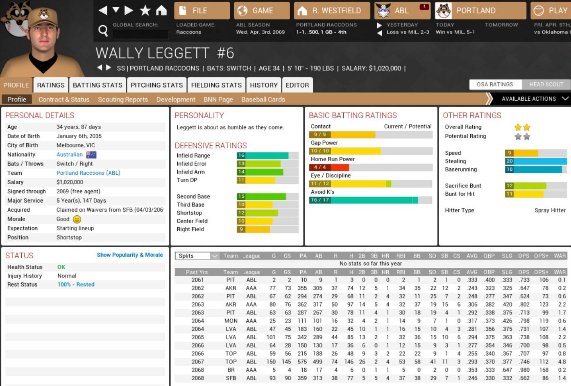This screenshot has width=571, height=386.
Task: Click the Australian flag icon
Action: [91, 155]
